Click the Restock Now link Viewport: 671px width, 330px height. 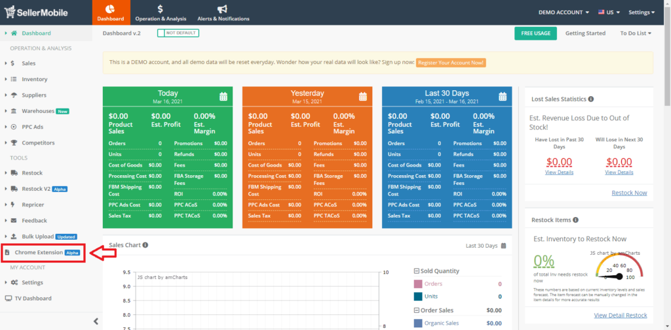[x=629, y=193]
